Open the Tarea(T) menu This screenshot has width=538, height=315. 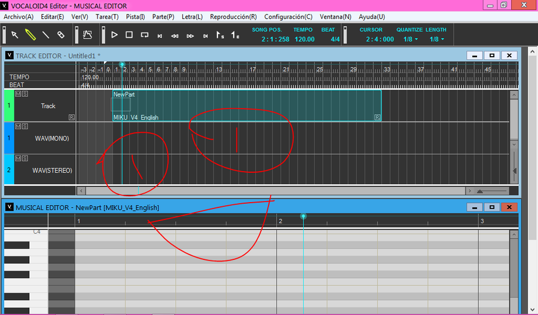(x=107, y=17)
